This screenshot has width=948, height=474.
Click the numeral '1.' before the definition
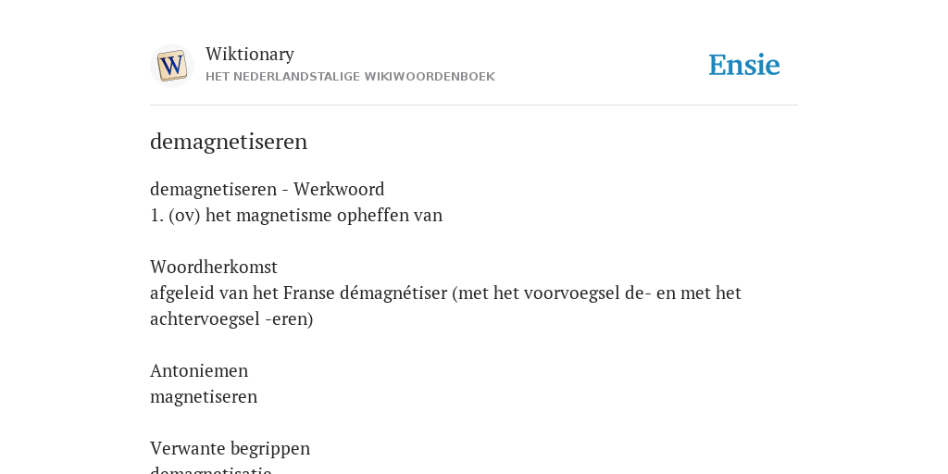[x=156, y=216]
